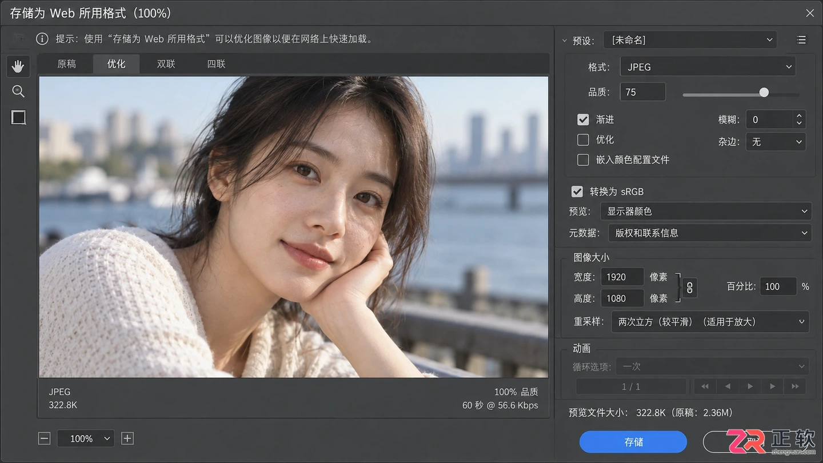Viewport: 823px width, 463px height.
Task: Switch to the 双联 two-up tab
Action: coord(166,64)
